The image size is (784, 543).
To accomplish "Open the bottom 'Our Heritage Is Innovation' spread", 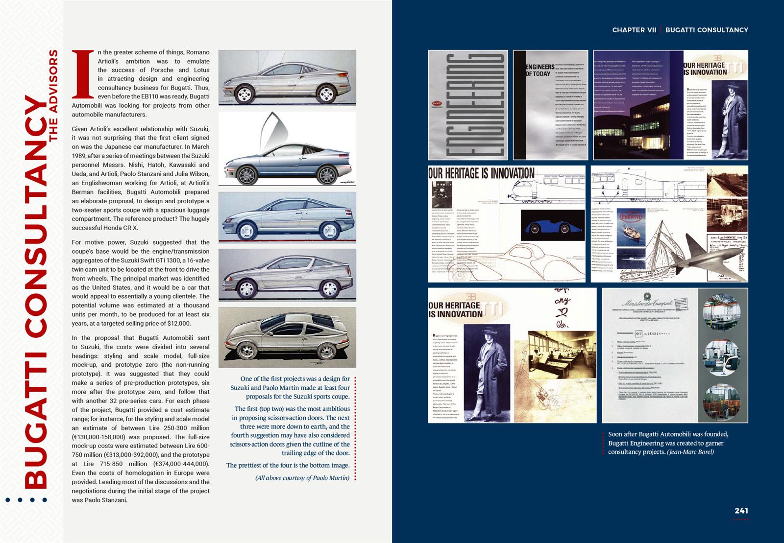I will [512, 355].
